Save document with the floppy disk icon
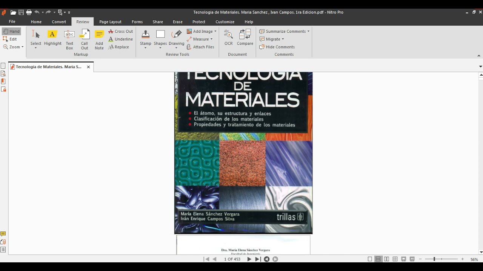 point(21,12)
